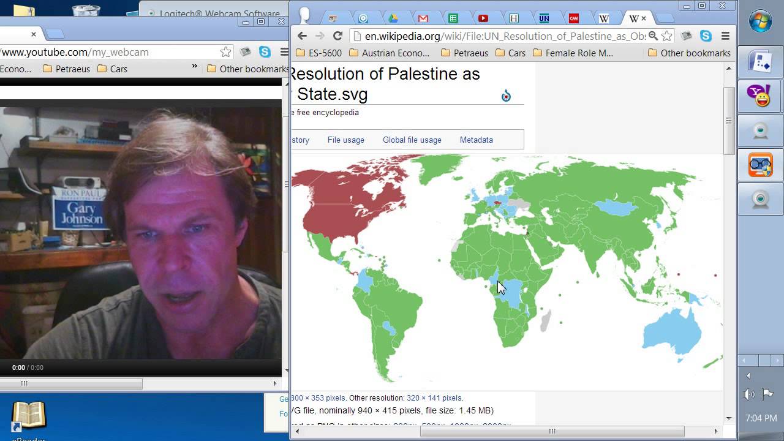Click the last webcam taskbar icon
The image size is (784, 441).
760,200
